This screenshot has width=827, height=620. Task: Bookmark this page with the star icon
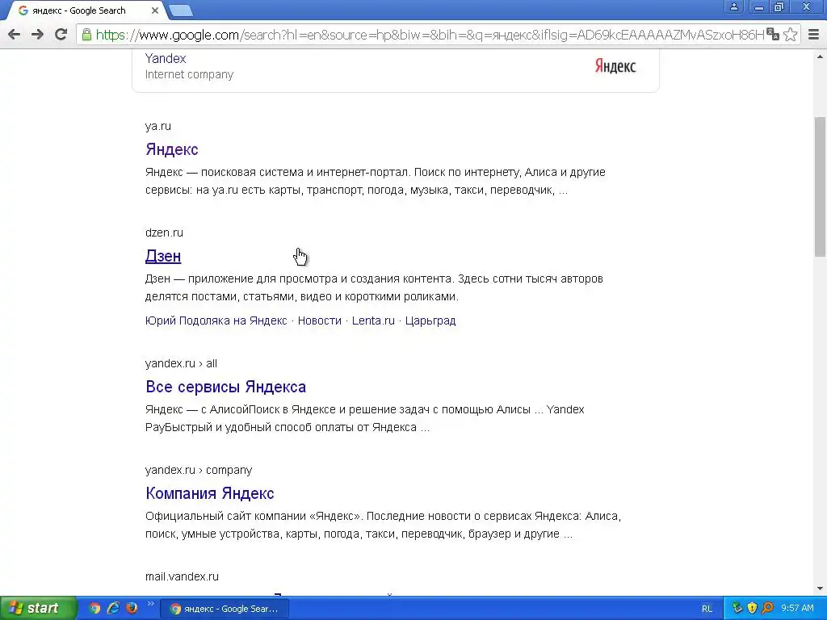[x=790, y=35]
